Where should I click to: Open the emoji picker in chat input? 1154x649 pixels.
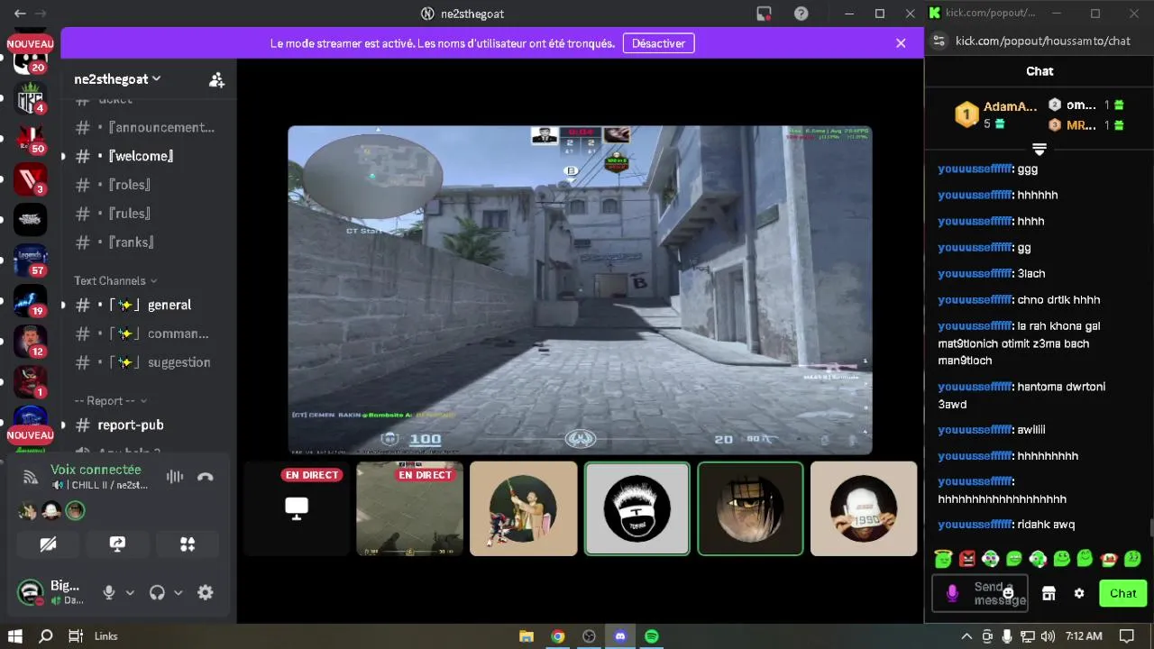(x=1008, y=592)
